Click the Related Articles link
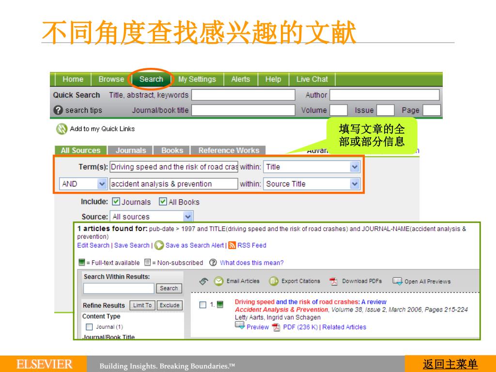Viewport: 496px width, 372px height. (344, 327)
